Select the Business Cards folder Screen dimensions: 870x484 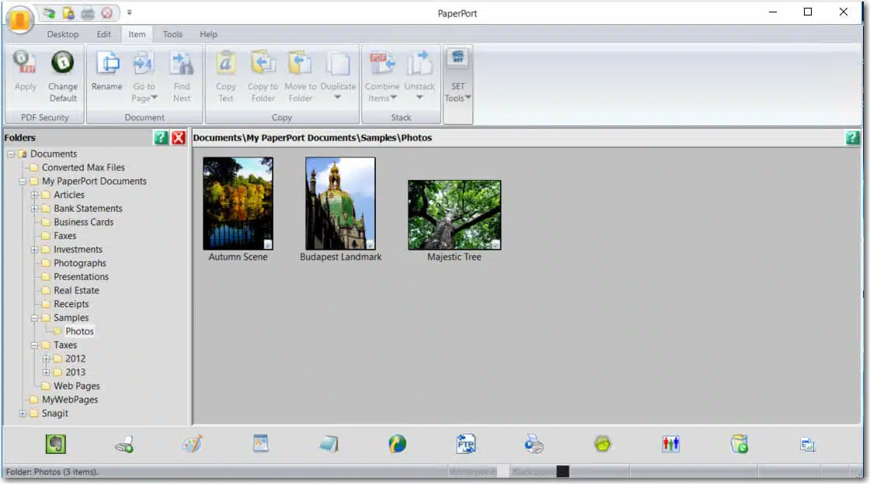(x=83, y=222)
